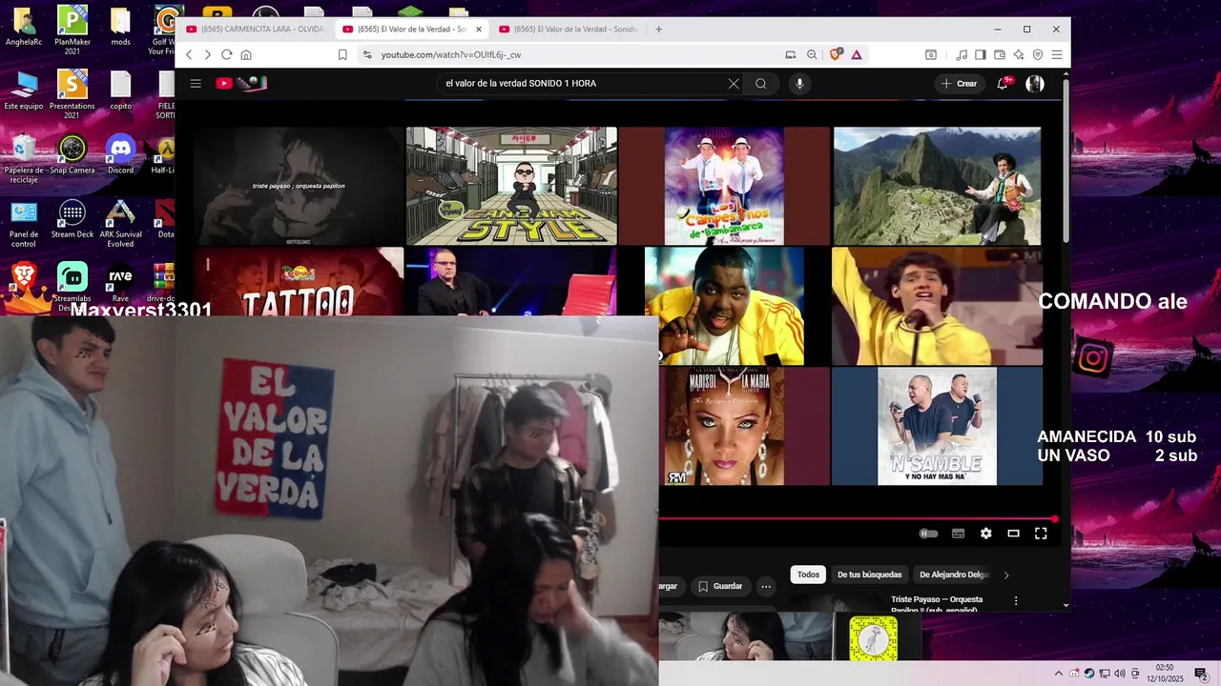Open the Leo AI sparkle icon
This screenshot has width=1221, height=686.
(1019, 55)
